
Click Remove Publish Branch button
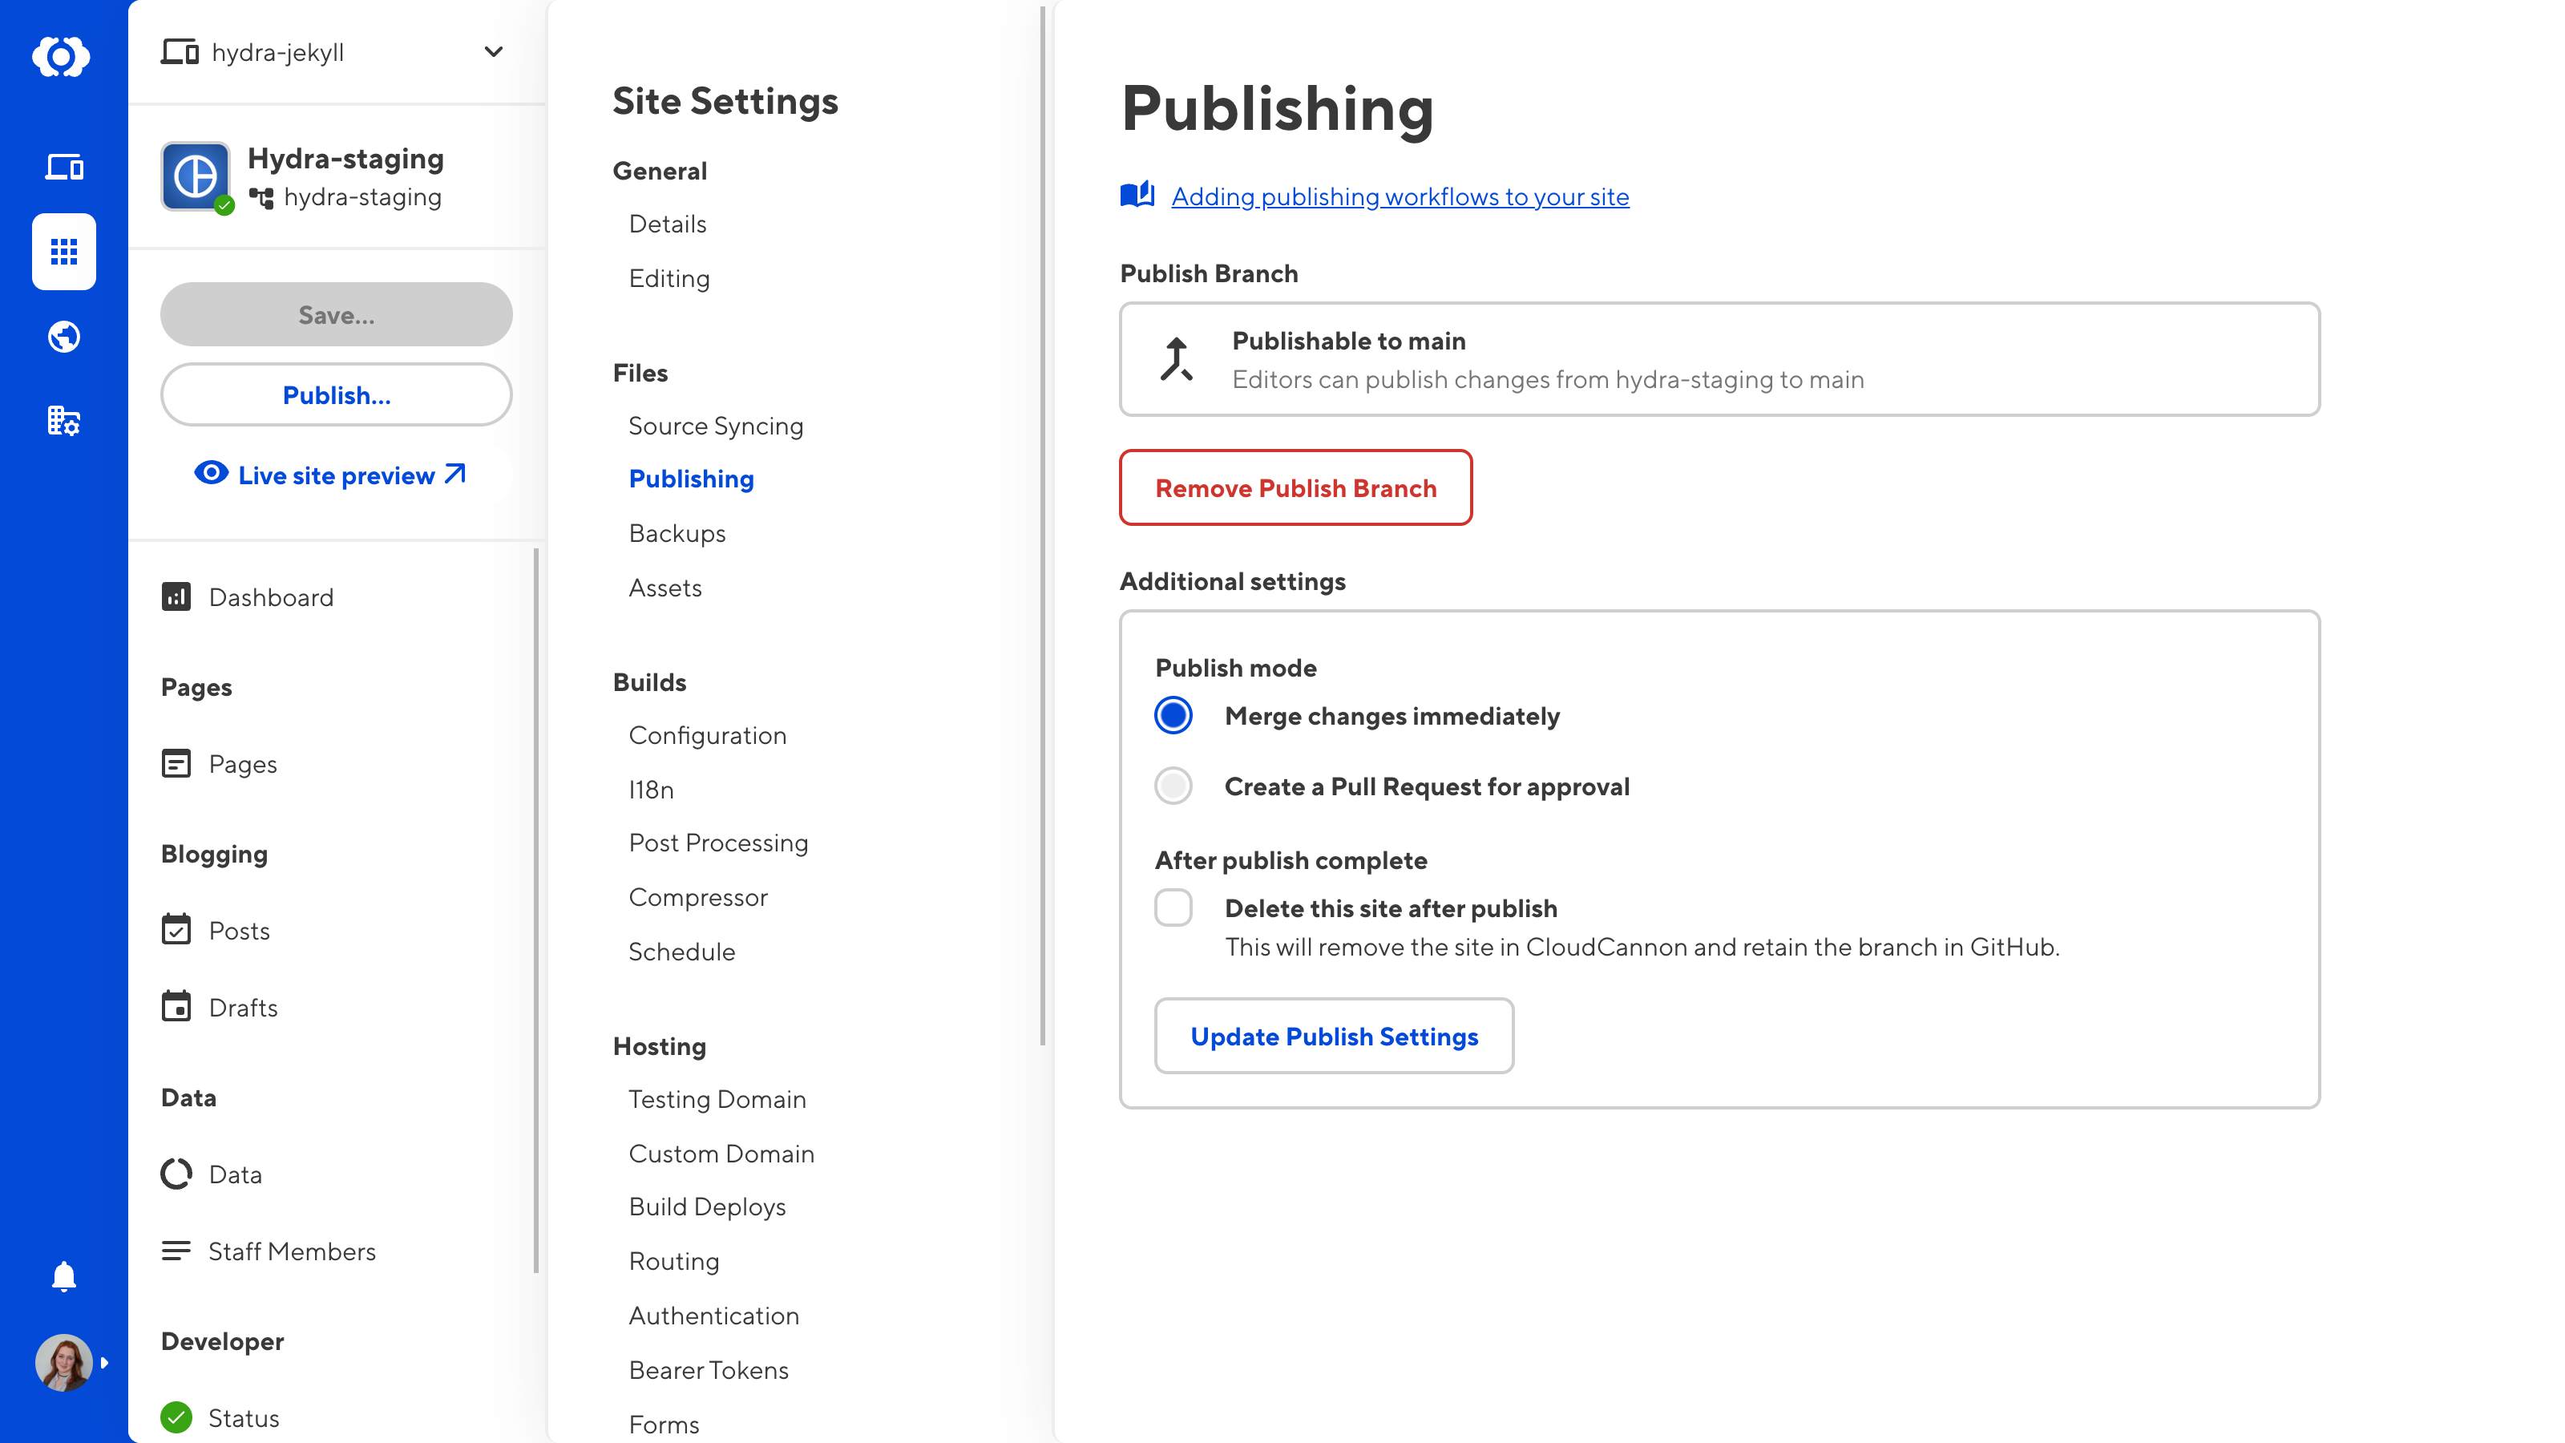click(1295, 488)
